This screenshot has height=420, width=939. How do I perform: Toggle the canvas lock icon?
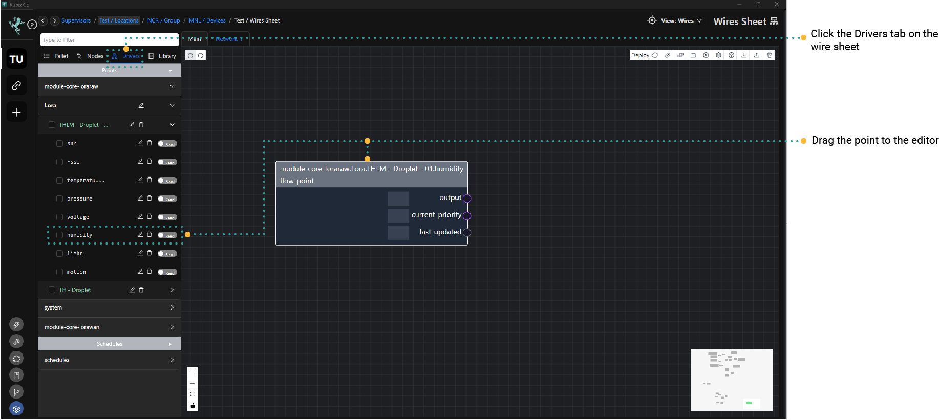tap(193, 406)
